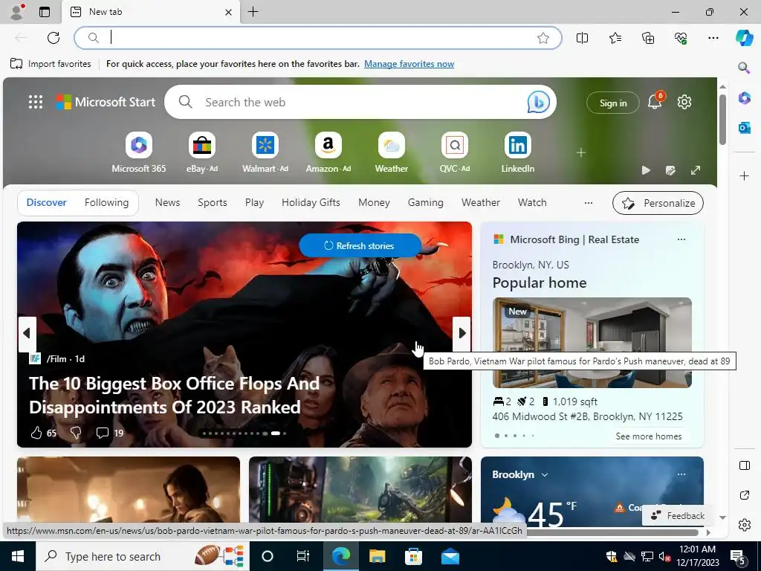The height and width of the screenshot is (571, 761).
Task: Open QVC quick link tile
Action: (x=454, y=152)
